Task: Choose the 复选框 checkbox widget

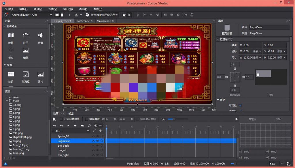Action: [26, 77]
